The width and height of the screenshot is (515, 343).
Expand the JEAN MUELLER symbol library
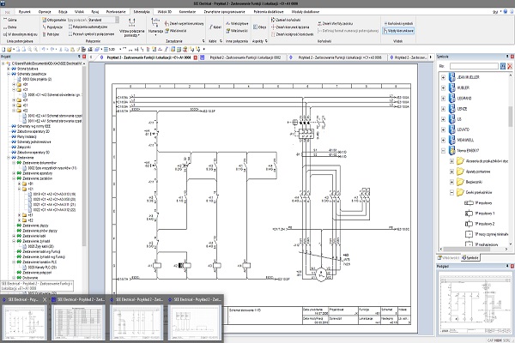443,77
